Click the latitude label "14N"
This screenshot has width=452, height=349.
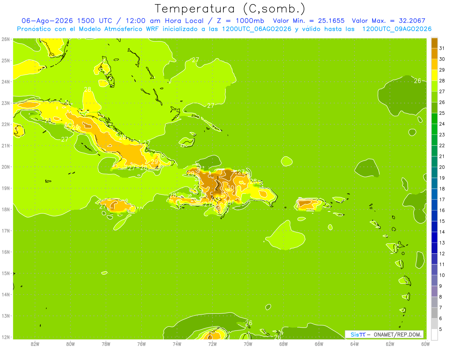[6, 294]
